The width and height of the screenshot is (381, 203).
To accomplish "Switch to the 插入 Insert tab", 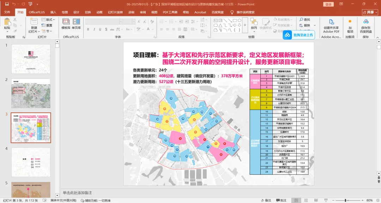I will (53, 12).
